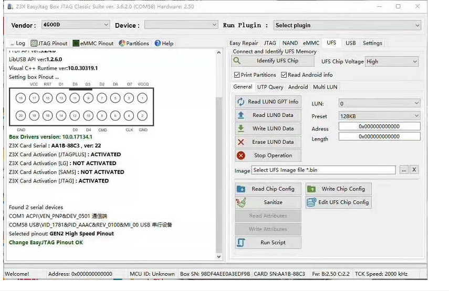This screenshot has height=291, width=449.
Task: Open the UTP Query sub-tab
Action: [270, 87]
